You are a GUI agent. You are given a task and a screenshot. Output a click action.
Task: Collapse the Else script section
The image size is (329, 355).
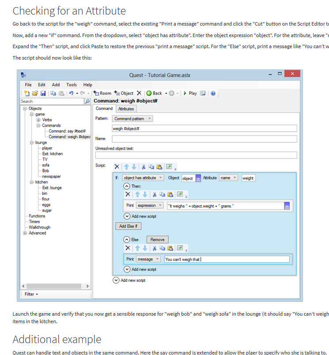pyautogui.click(x=127, y=239)
